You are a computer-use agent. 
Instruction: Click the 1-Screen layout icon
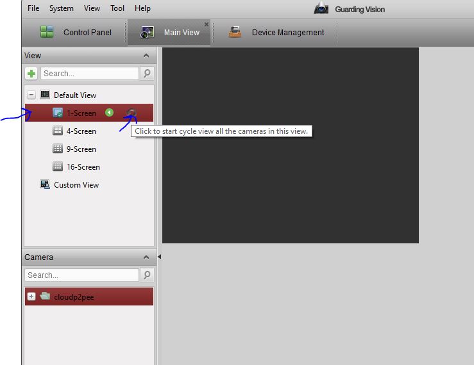coord(58,113)
